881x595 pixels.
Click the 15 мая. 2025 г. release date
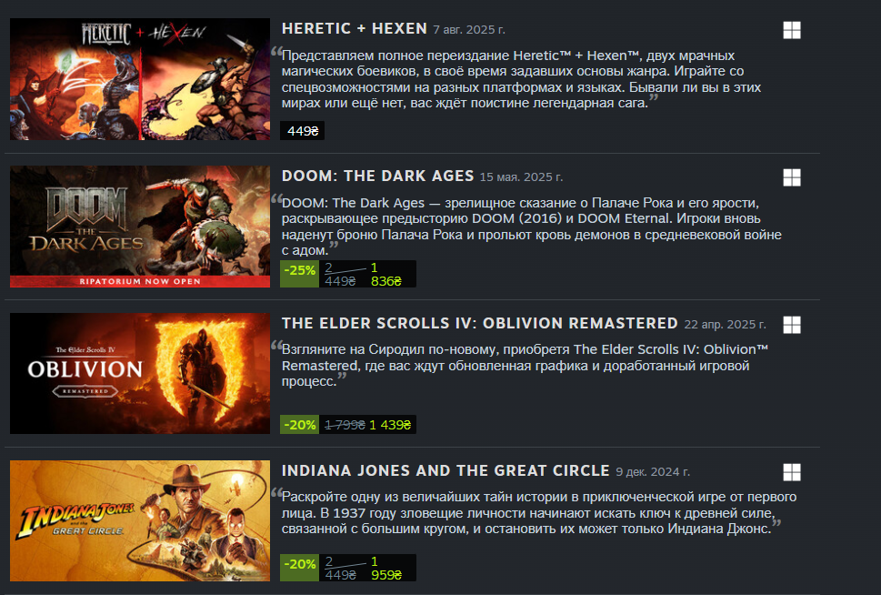pyautogui.click(x=521, y=177)
